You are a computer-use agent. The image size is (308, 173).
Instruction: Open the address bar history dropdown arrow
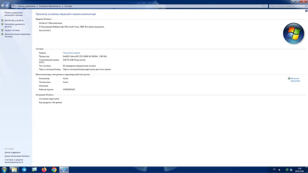pos(262,6)
